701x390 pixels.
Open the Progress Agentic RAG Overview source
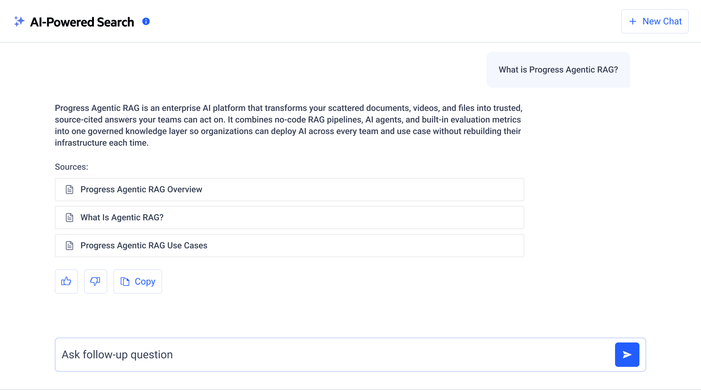(x=289, y=190)
